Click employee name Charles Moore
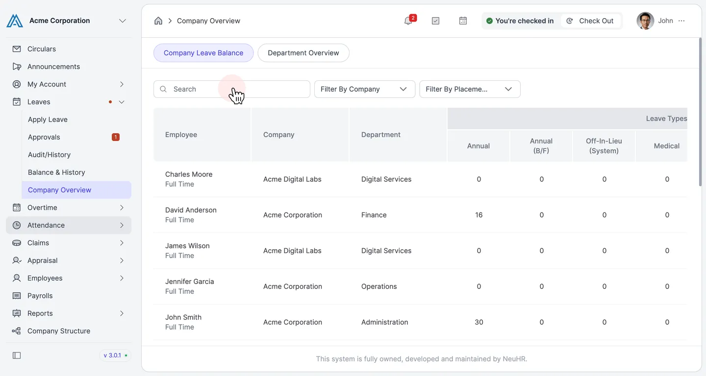Image resolution: width=706 pixels, height=376 pixels. click(x=189, y=174)
